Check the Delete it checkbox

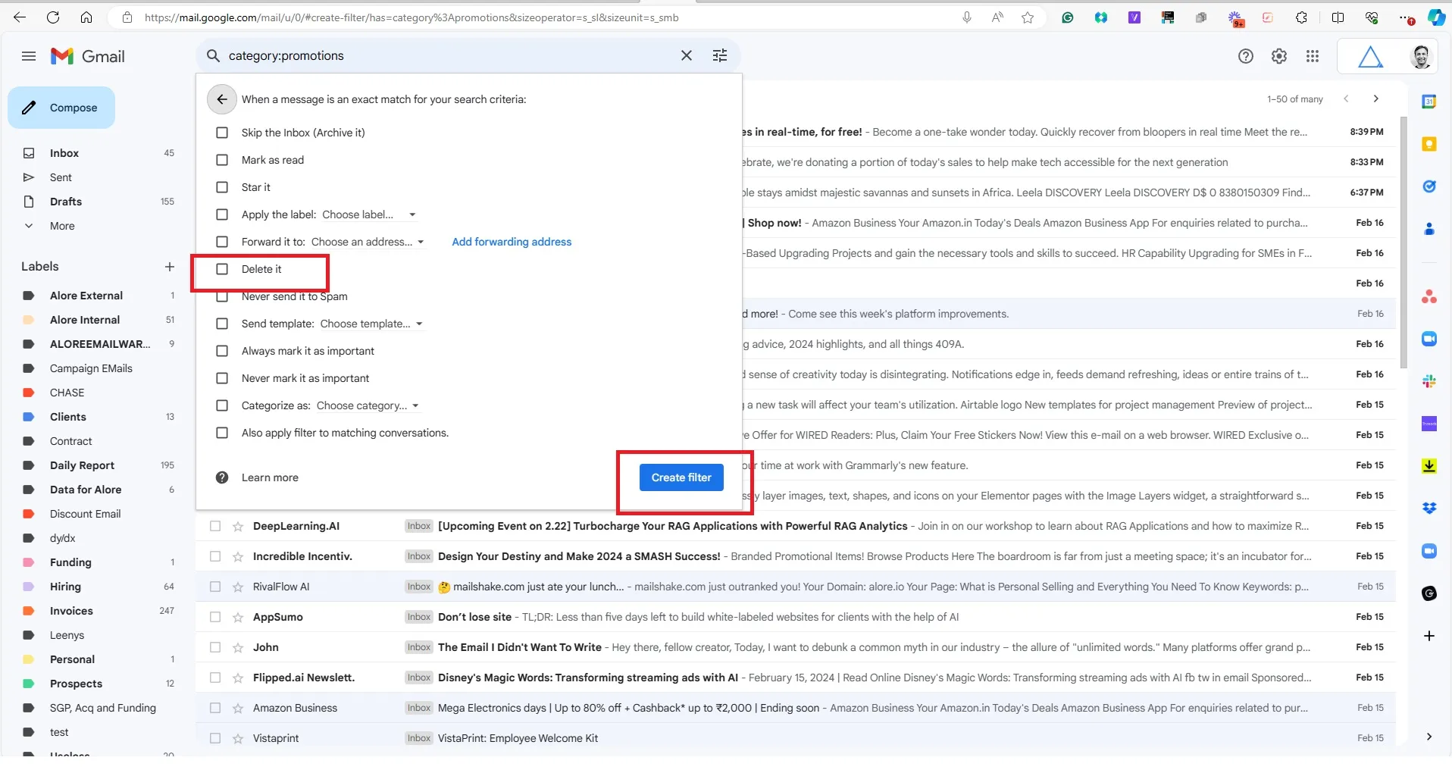[222, 269]
